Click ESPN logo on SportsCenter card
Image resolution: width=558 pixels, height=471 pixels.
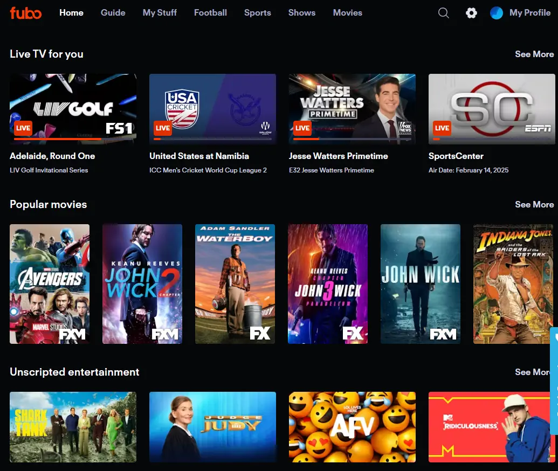[538, 128]
